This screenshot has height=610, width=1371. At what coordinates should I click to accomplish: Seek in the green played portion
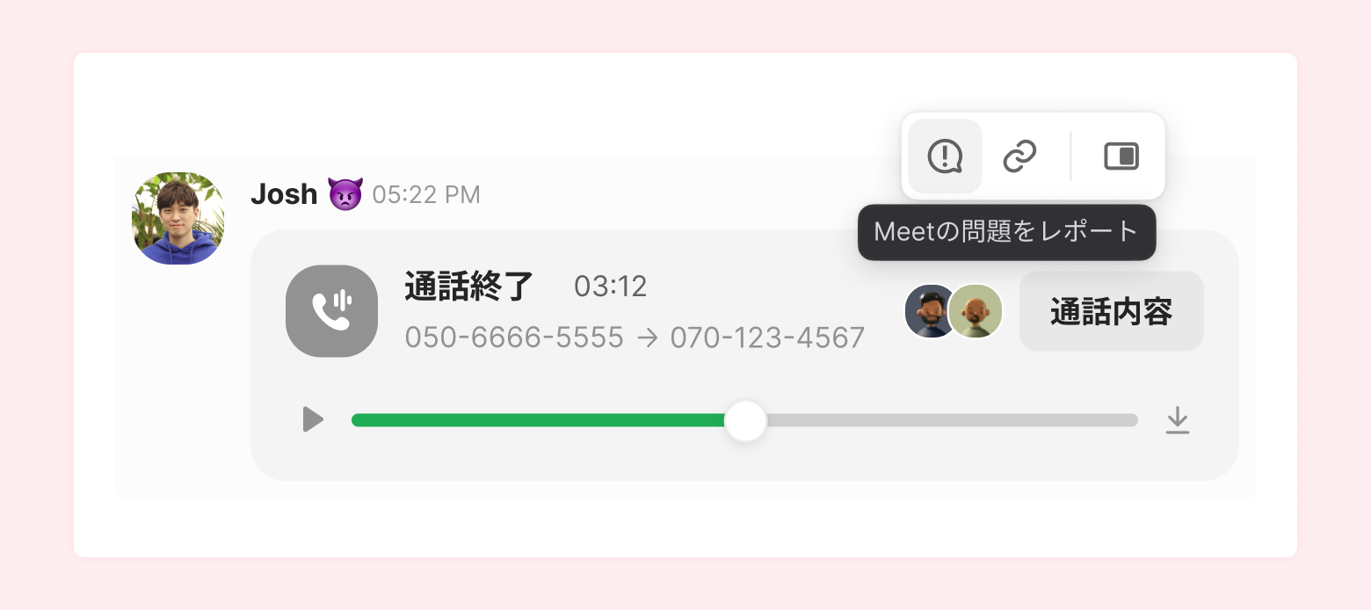coord(538,420)
